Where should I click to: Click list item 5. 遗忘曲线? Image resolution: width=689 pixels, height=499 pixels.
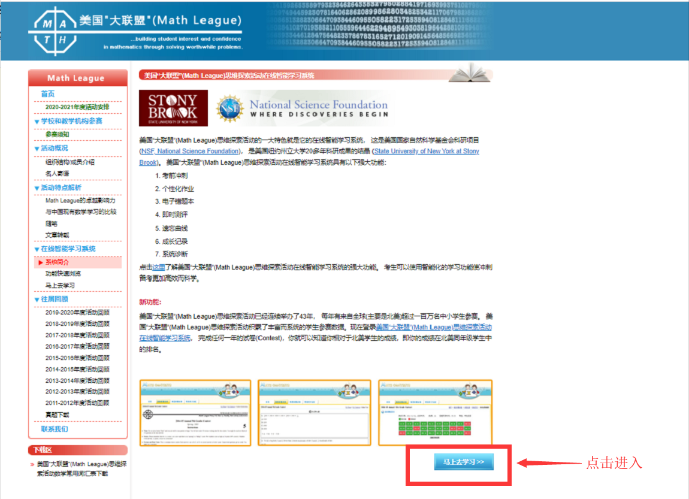click(x=171, y=228)
